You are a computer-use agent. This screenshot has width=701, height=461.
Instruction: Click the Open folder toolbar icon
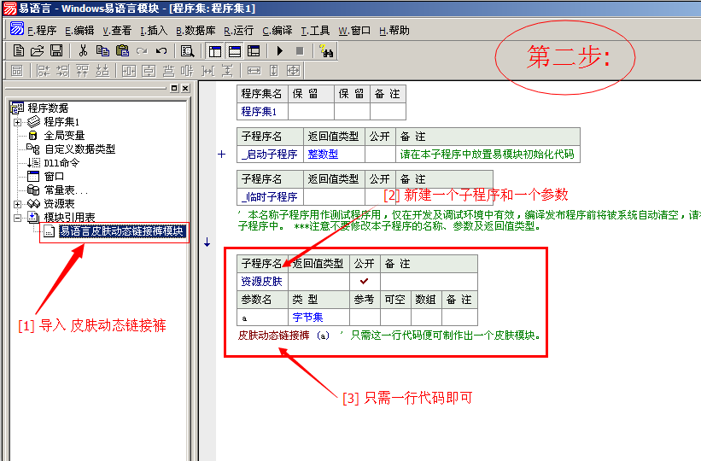click(37, 51)
